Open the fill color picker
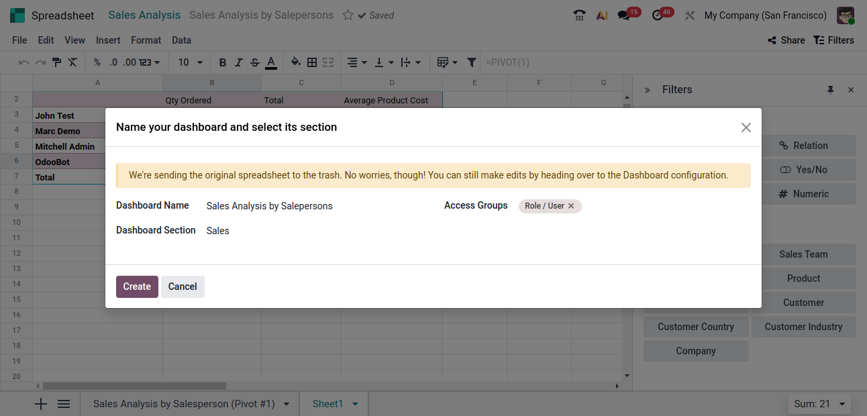The width and height of the screenshot is (867, 416). click(295, 62)
